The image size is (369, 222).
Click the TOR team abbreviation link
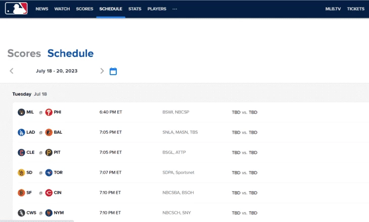click(x=58, y=173)
